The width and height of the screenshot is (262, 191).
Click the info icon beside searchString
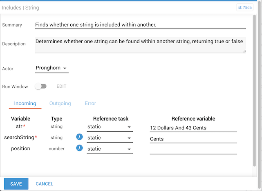coord(80,138)
